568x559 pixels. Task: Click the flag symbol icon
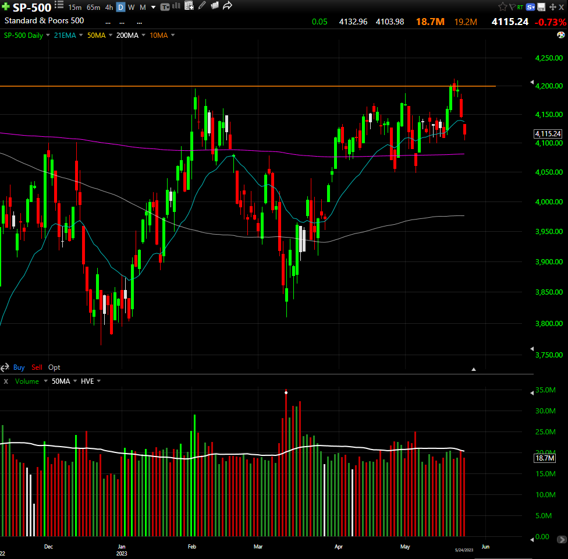(512, 7)
